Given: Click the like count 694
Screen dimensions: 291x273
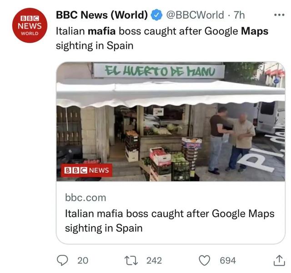Looking at the screenshot, I should (x=228, y=260).
